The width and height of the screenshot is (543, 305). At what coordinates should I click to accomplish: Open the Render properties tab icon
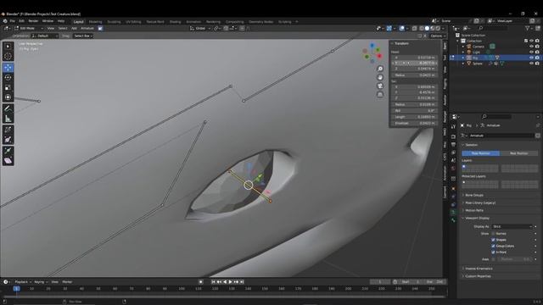tap(453, 136)
